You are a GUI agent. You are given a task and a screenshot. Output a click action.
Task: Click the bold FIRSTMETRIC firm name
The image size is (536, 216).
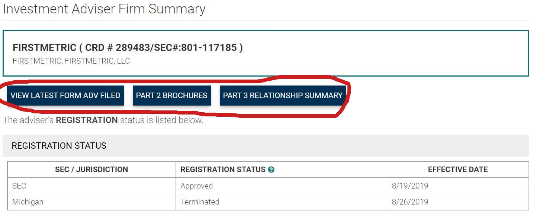[44, 48]
